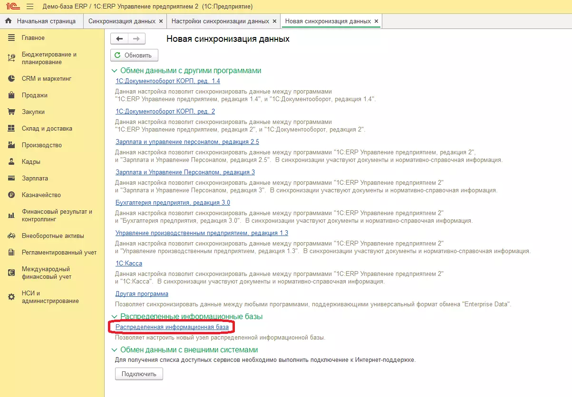Open the Закупки shopping cart icon

(11, 112)
